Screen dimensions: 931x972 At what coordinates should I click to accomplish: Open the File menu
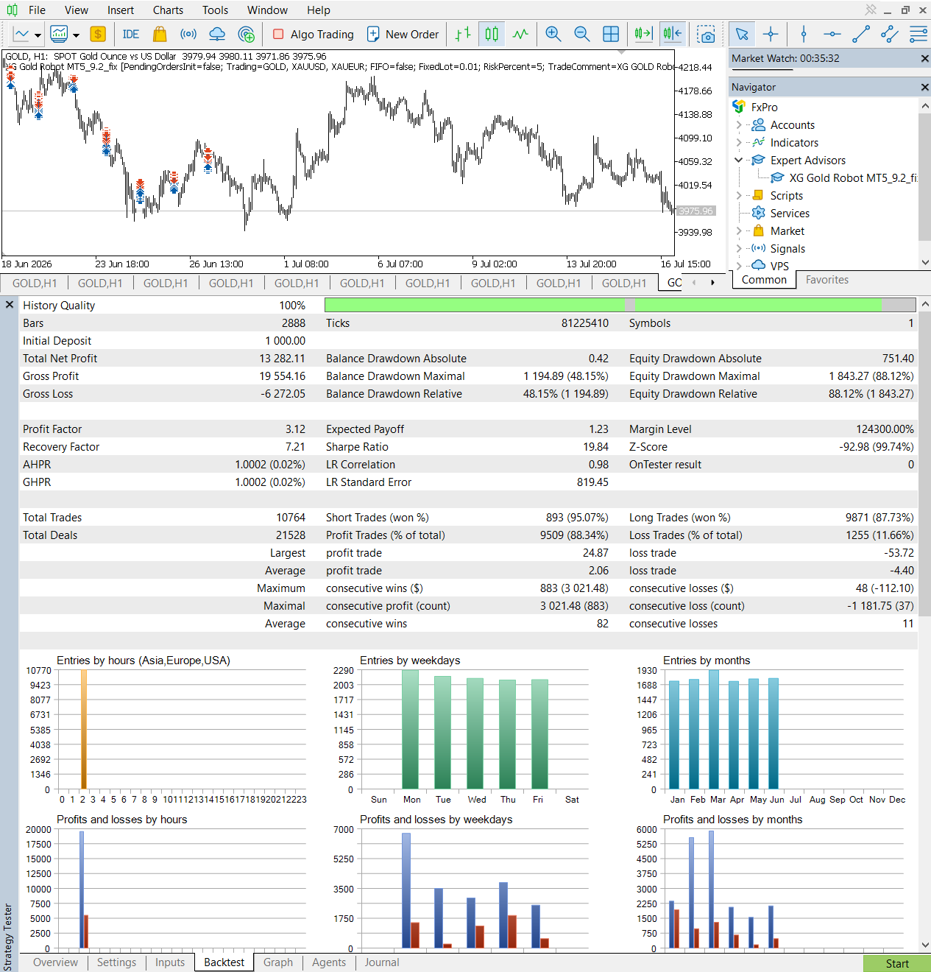37,10
